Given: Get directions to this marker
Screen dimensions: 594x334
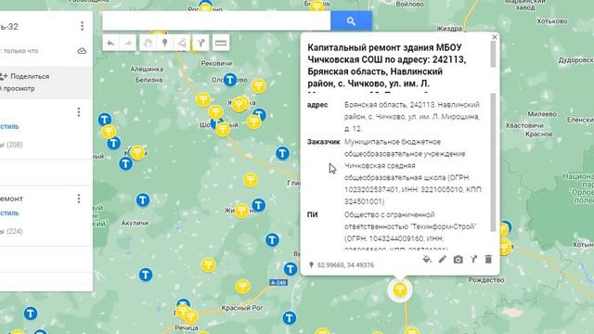Looking at the screenshot, I should tap(473, 260).
